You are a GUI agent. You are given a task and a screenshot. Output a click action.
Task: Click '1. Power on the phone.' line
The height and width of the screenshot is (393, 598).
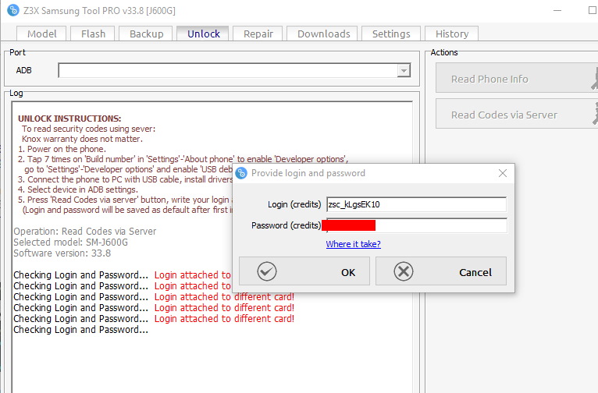click(62, 149)
